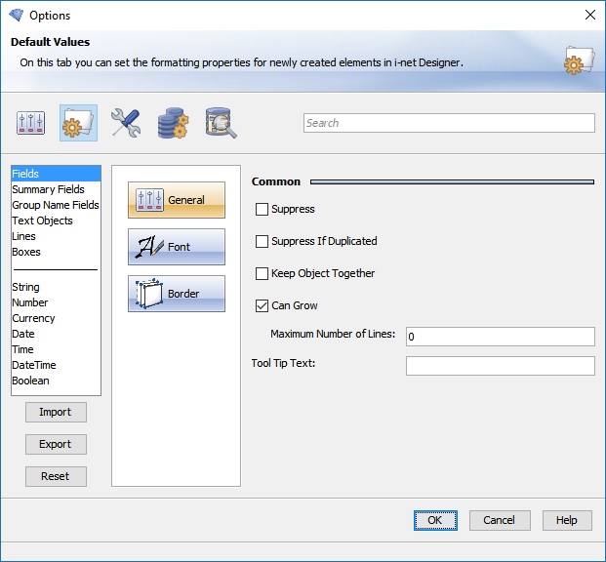Pick DateTime in the element list
606x562 pixels.
(x=33, y=365)
